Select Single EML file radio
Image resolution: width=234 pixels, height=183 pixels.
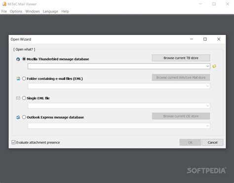24,98
